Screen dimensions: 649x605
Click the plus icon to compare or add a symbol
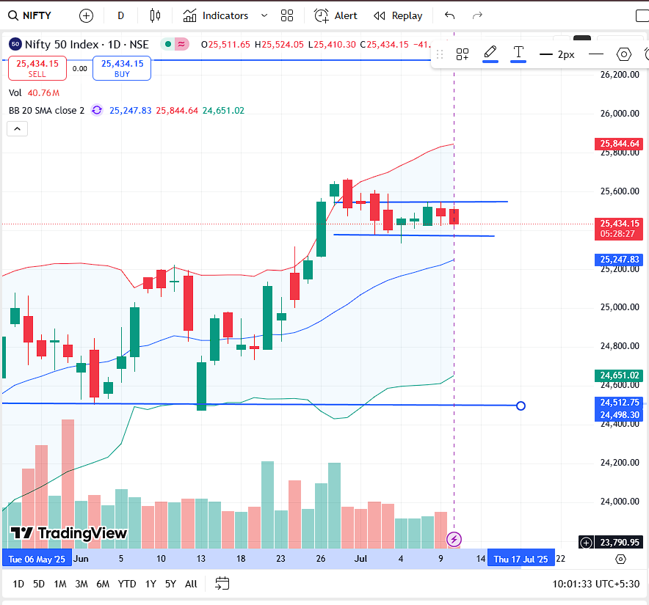86,15
